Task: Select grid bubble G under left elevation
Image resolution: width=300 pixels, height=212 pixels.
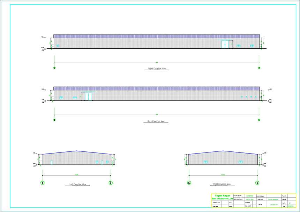Action: pyautogui.click(x=111, y=182)
